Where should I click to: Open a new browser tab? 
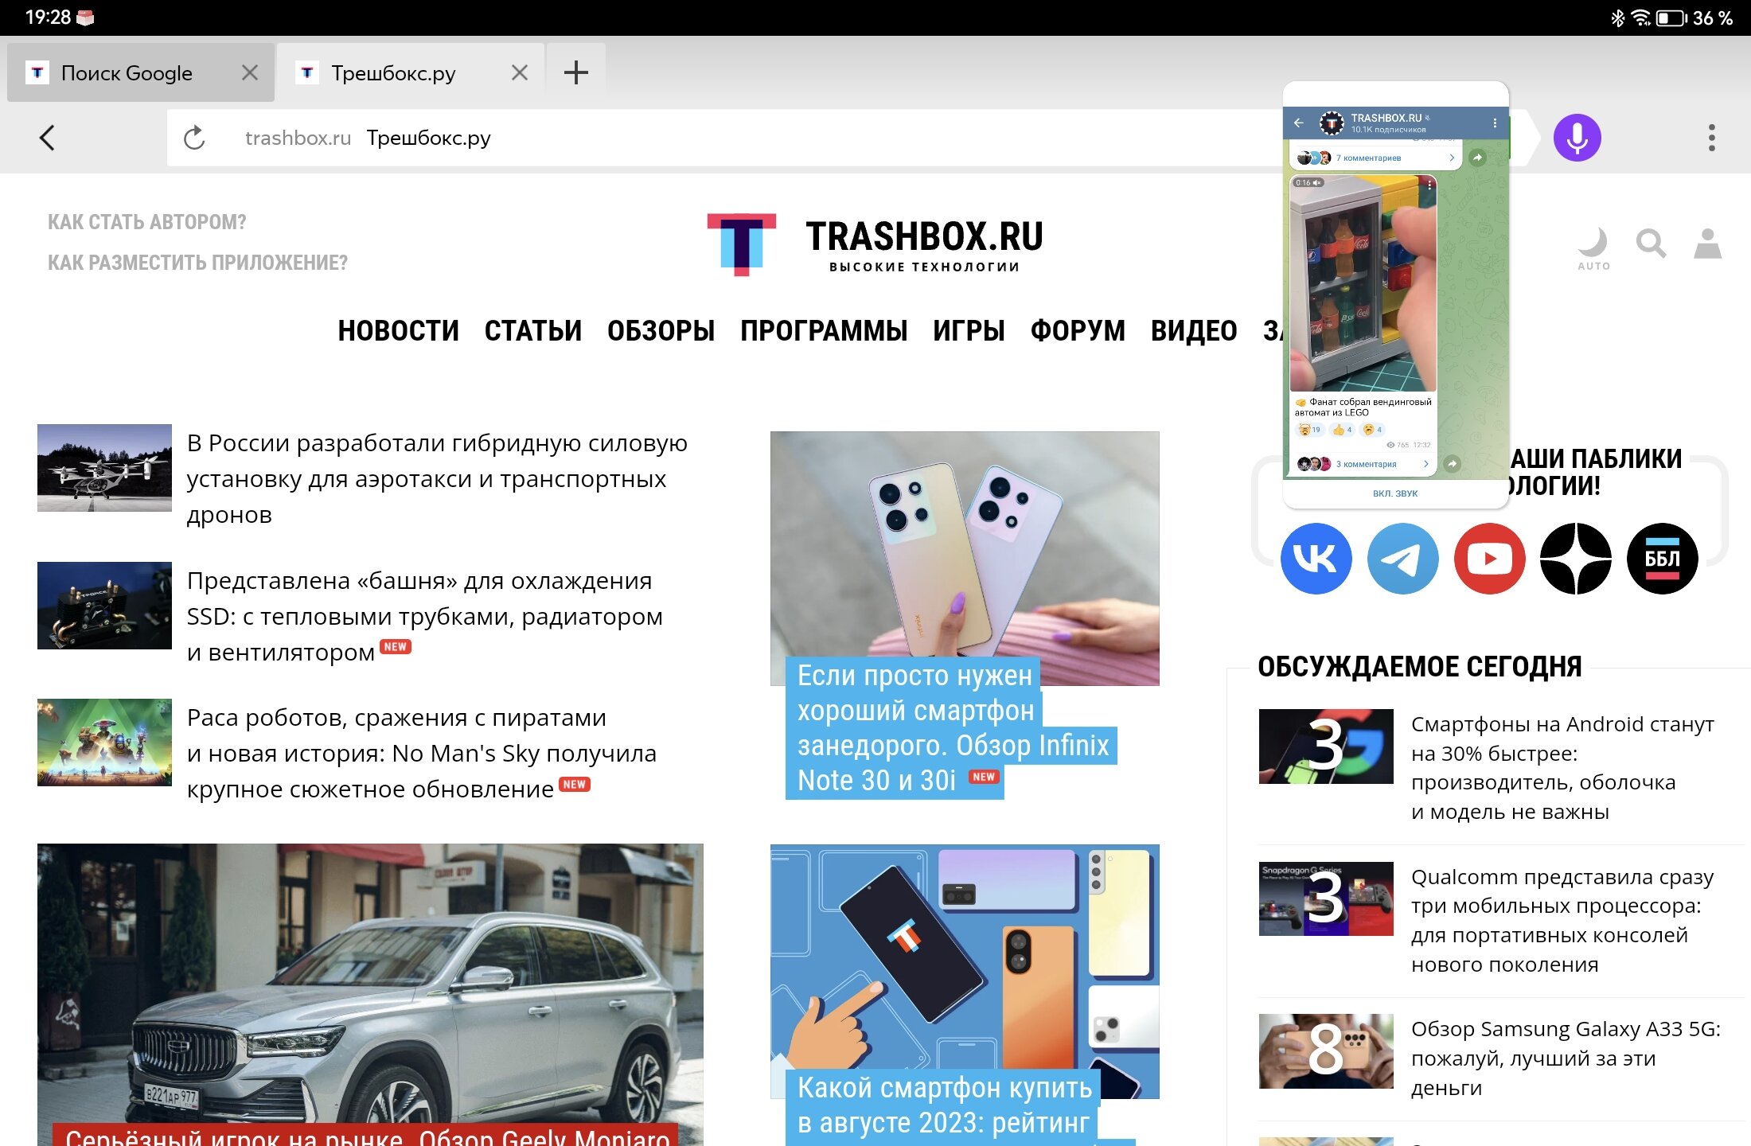pyautogui.click(x=576, y=72)
